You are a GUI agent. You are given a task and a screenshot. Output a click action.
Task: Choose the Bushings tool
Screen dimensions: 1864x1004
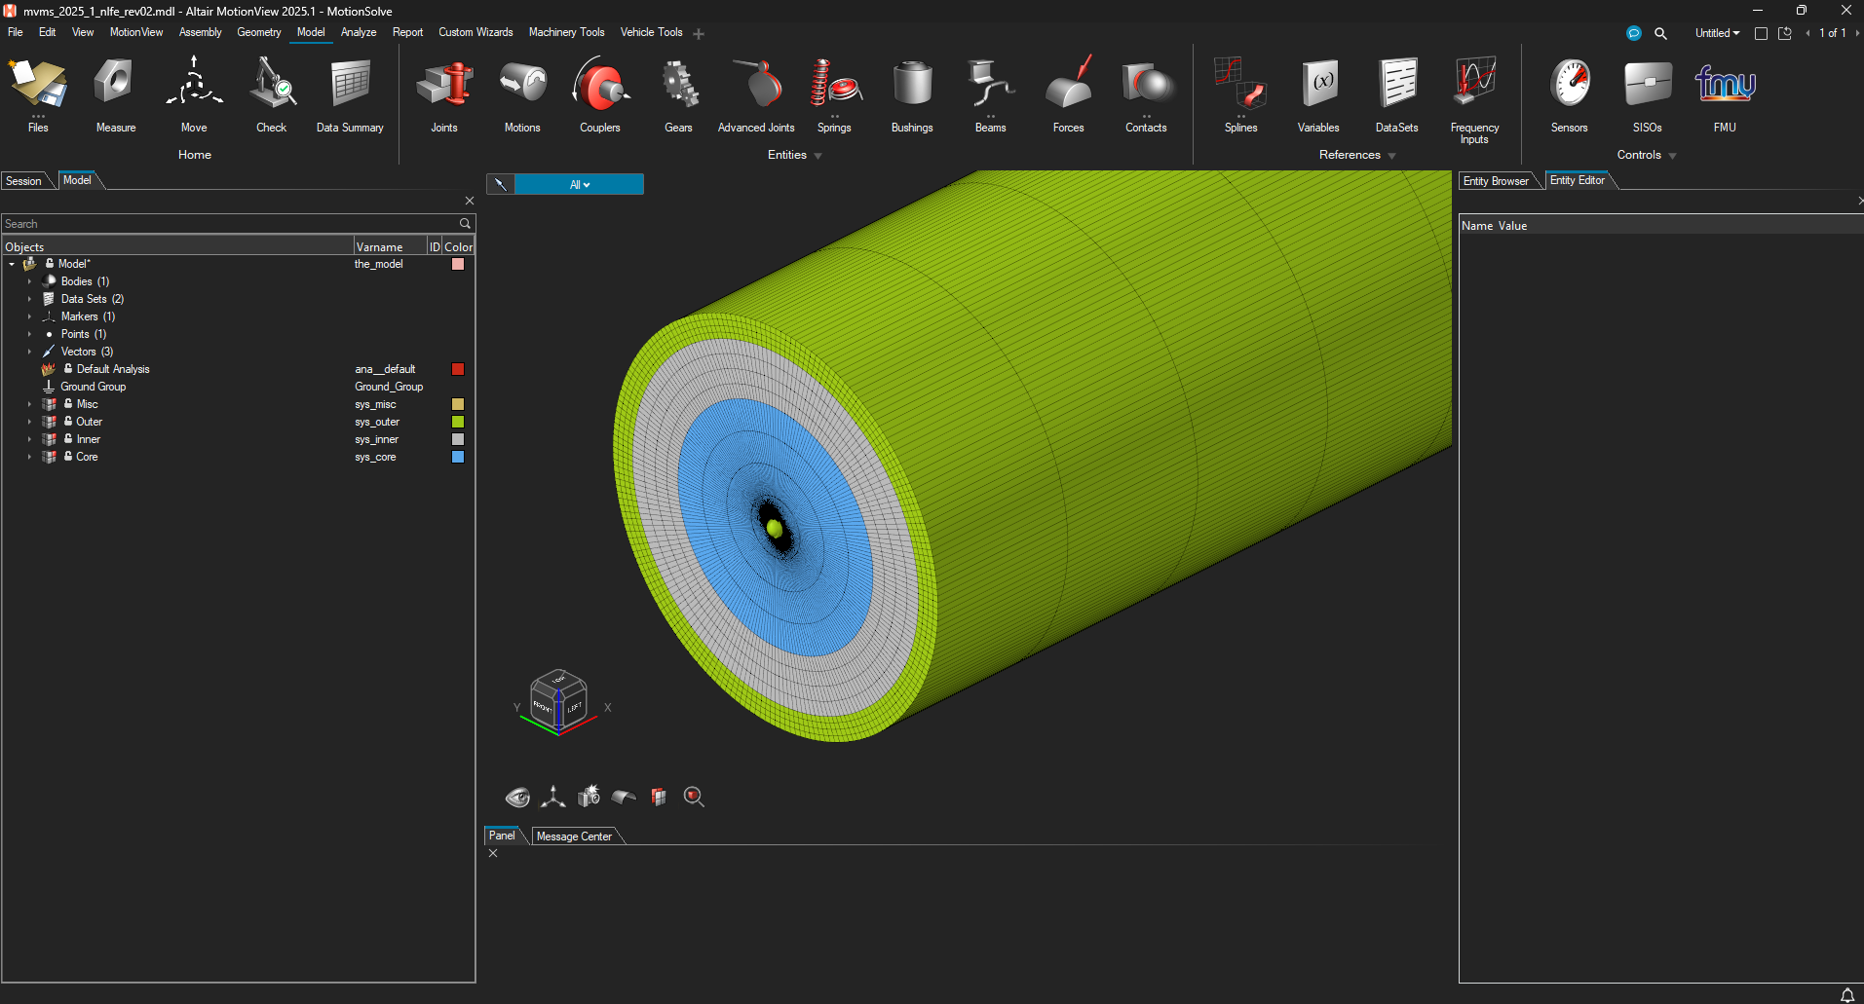click(x=912, y=94)
